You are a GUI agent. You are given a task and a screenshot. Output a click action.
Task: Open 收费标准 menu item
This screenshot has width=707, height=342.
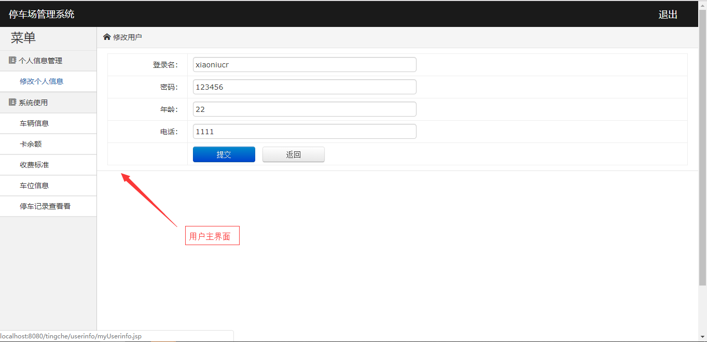[34, 165]
